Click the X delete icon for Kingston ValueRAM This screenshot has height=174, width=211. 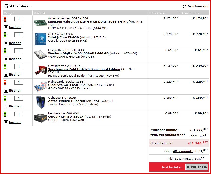coord(6,27)
